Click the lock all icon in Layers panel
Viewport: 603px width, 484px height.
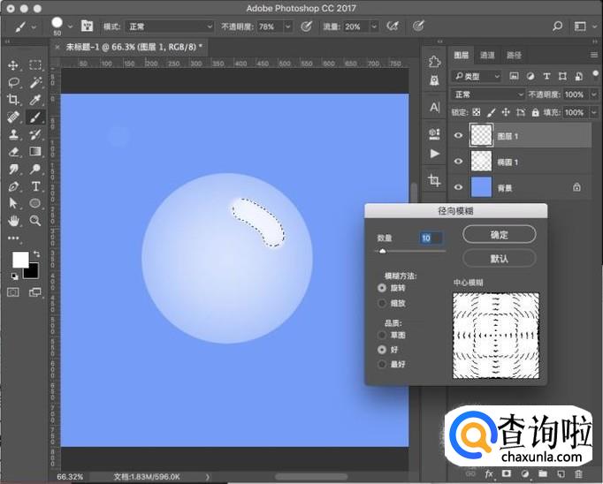tap(537, 112)
